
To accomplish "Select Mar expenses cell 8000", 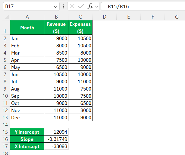I will coord(80,53).
